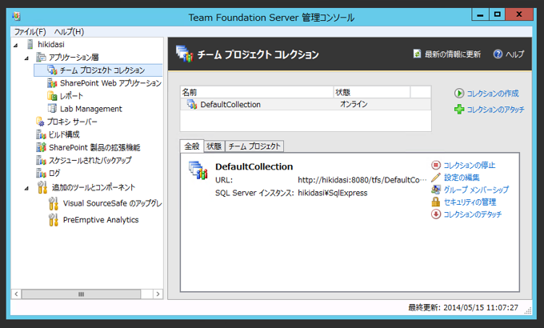The image size is (544, 328).
Task: Click the tree horizontal scrollbar thumb
Action: tap(81, 294)
